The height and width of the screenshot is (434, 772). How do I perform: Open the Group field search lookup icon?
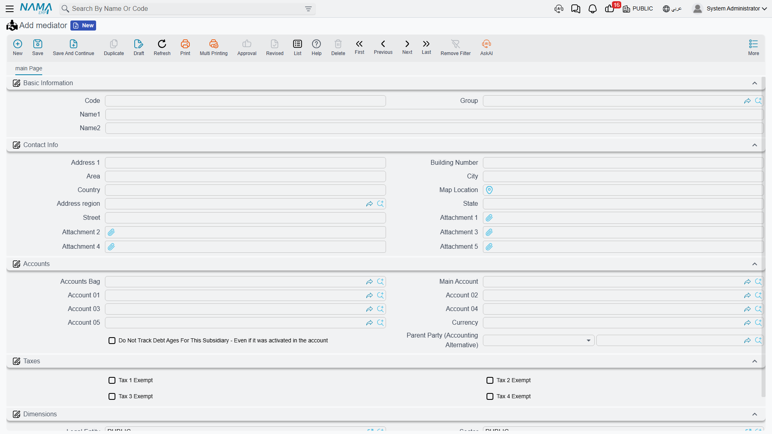tap(758, 101)
